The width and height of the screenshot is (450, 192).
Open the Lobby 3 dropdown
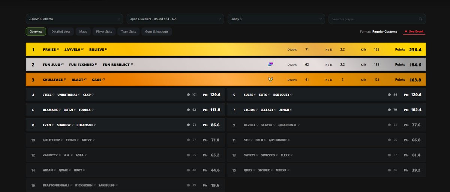click(x=276, y=19)
